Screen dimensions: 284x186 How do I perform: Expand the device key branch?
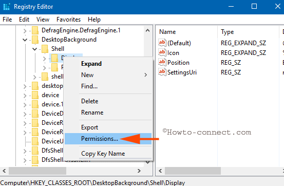tap(25, 96)
